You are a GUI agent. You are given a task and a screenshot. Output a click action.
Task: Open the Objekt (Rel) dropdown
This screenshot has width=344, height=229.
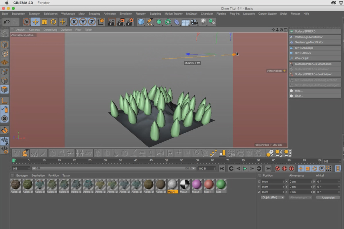(x=273, y=198)
